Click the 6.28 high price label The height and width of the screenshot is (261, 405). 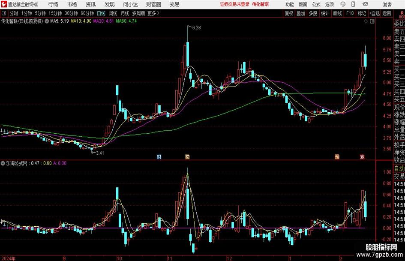pos(196,28)
